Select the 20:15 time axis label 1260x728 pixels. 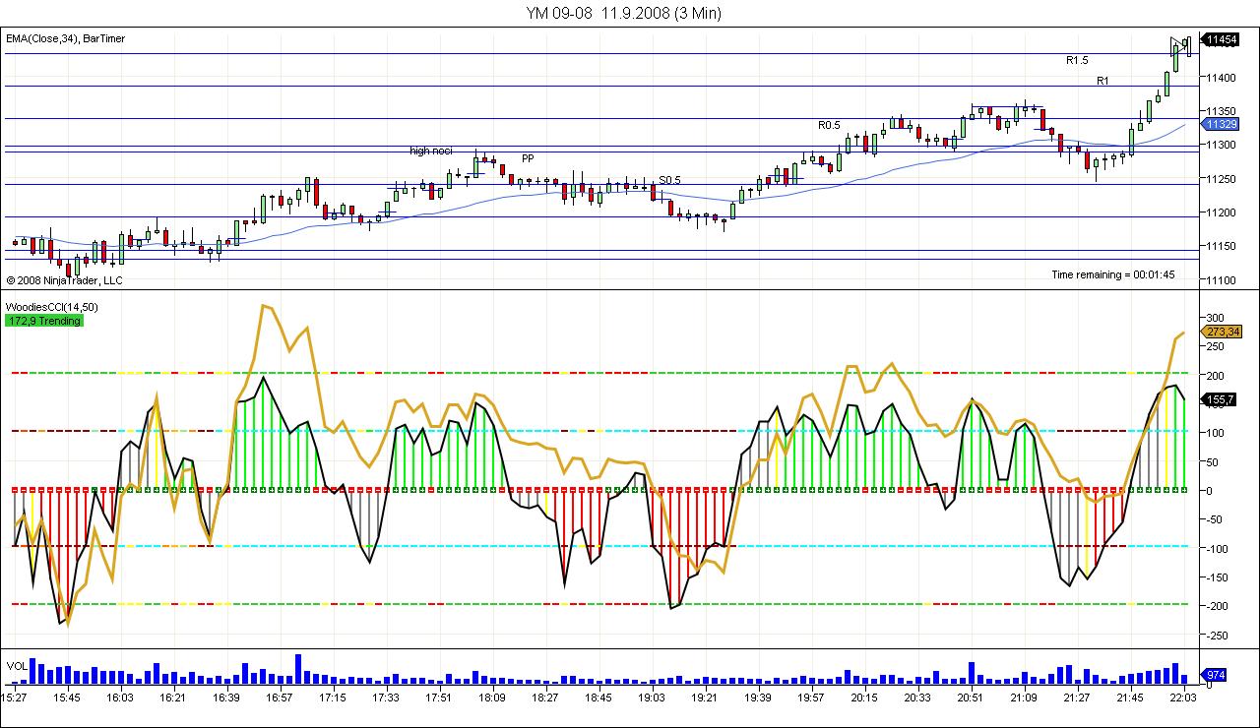864,698
